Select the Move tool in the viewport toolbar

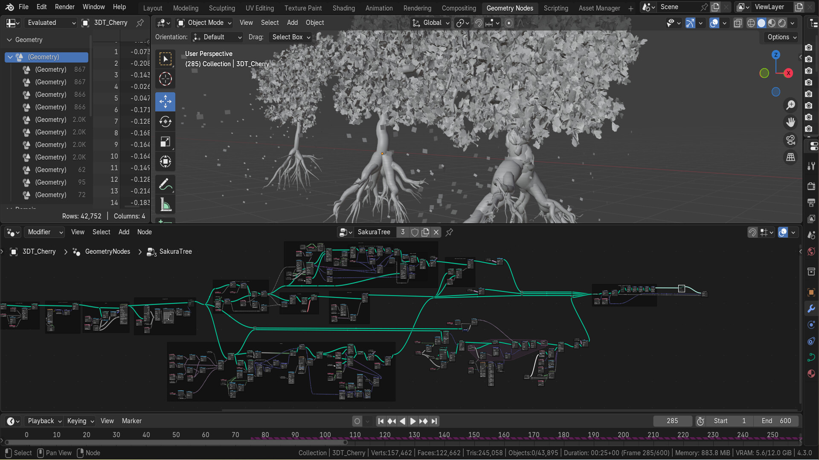165,101
